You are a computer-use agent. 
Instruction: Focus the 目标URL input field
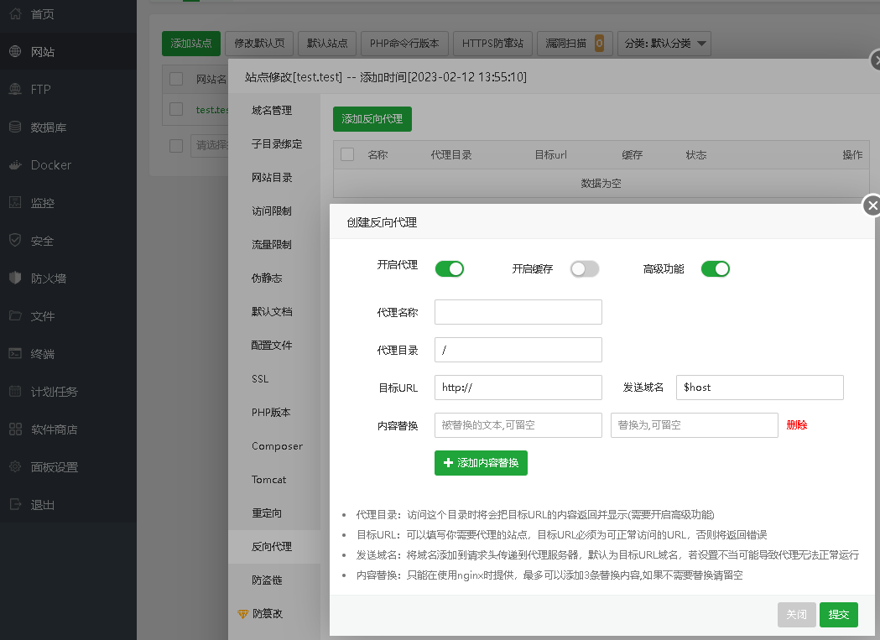518,388
